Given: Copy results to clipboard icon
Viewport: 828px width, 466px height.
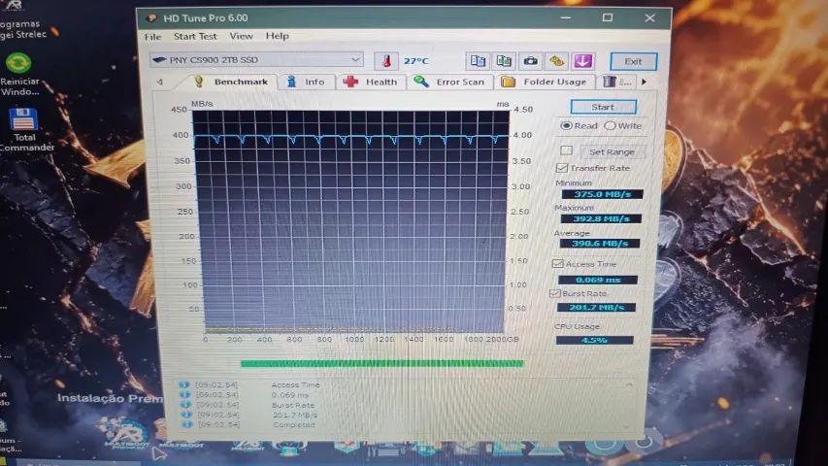Looking at the screenshot, I should [478, 61].
